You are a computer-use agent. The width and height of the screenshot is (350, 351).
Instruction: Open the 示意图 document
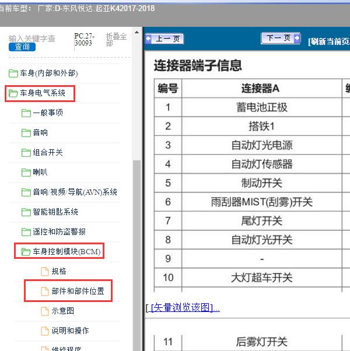[62, 311]
